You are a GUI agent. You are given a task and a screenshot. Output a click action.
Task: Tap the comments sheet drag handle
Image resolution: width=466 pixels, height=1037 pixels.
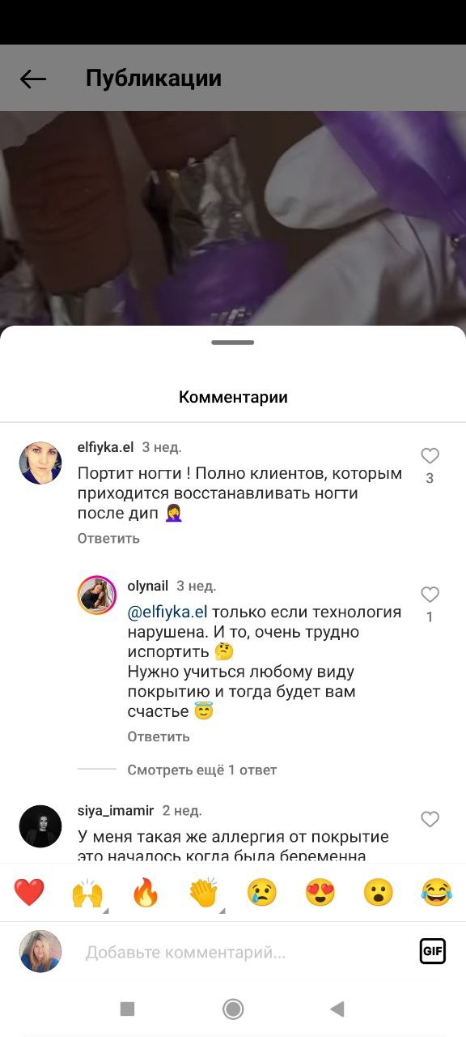[x=233, y=343]
